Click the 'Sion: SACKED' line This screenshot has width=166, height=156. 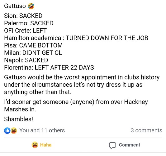23,16
